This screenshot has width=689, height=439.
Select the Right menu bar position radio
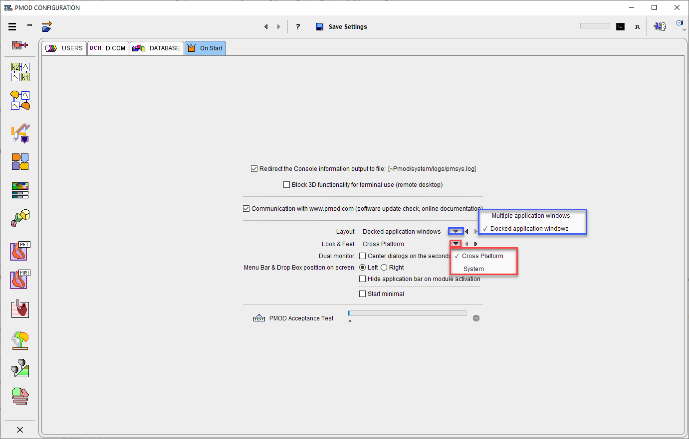[x=384, y=268]
